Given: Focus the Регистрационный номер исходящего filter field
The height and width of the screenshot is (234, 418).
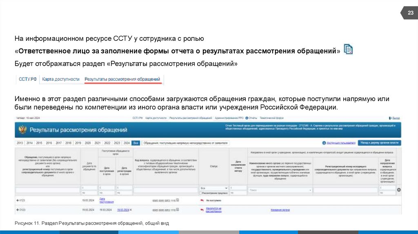Looking at the screenshot, I should pyautogui.click(x=345, y=190).
